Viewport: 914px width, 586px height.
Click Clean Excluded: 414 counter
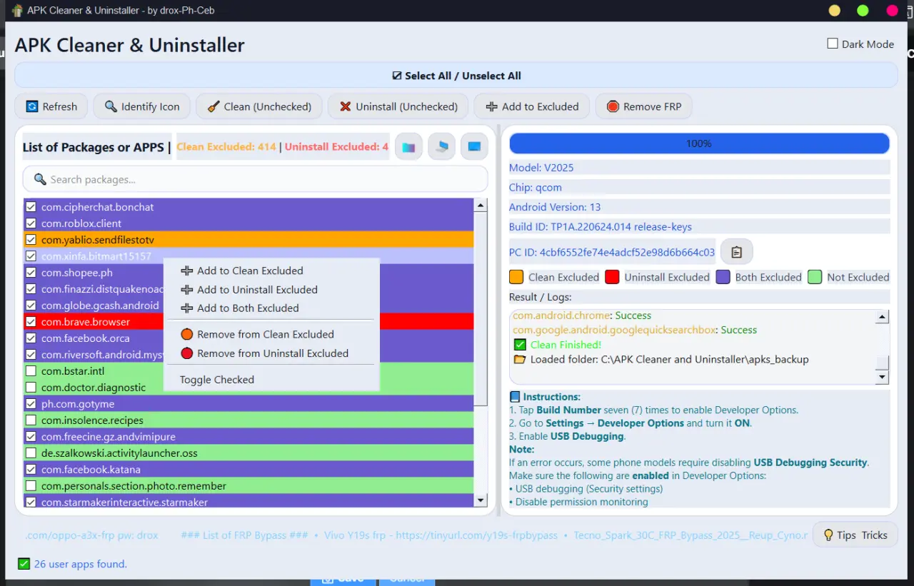pyautogui.click(x=226, y=146)
